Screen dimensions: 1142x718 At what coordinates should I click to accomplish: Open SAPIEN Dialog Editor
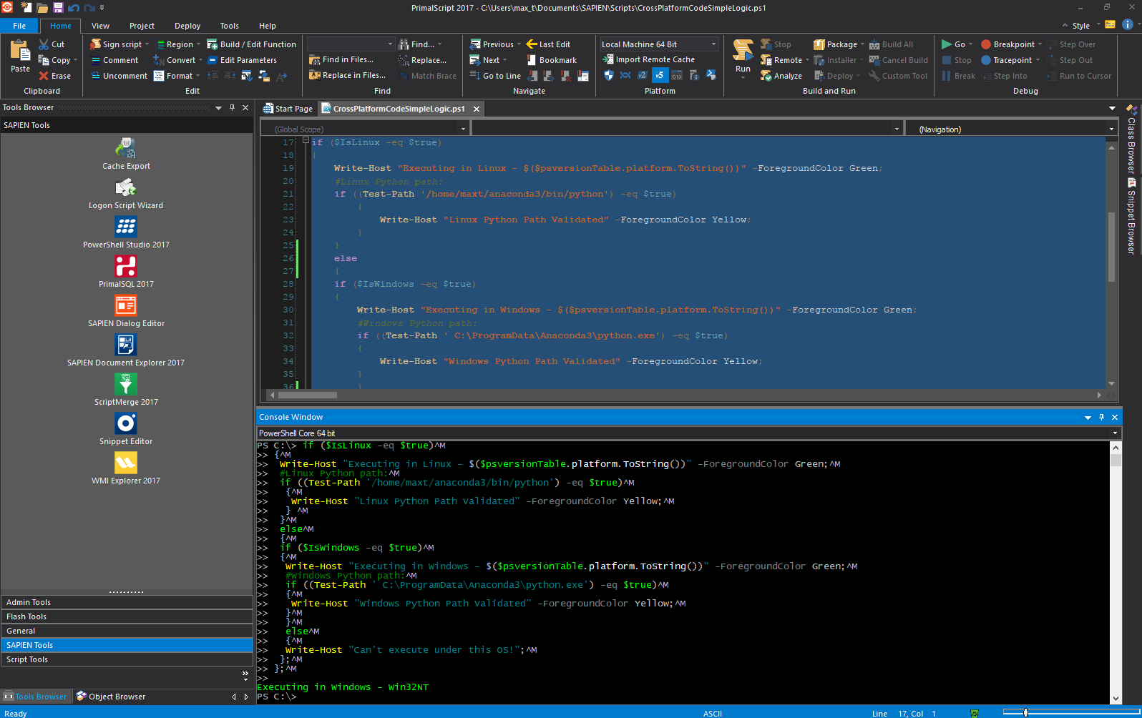[126, 311]
